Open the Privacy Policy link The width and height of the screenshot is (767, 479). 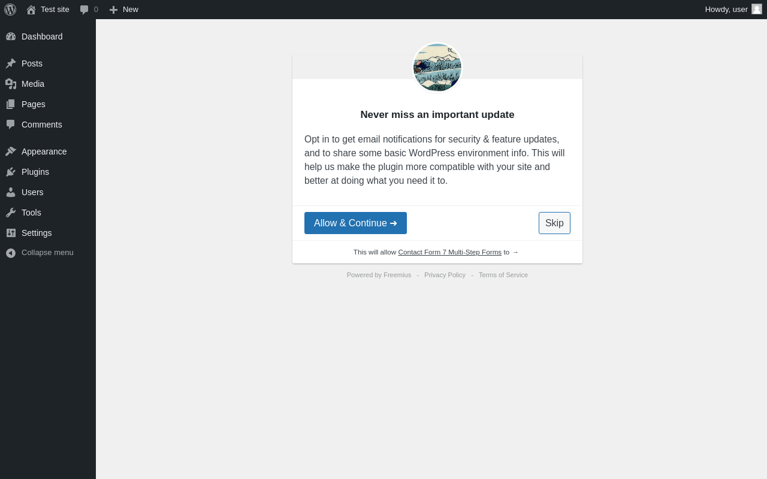point(445,275)
